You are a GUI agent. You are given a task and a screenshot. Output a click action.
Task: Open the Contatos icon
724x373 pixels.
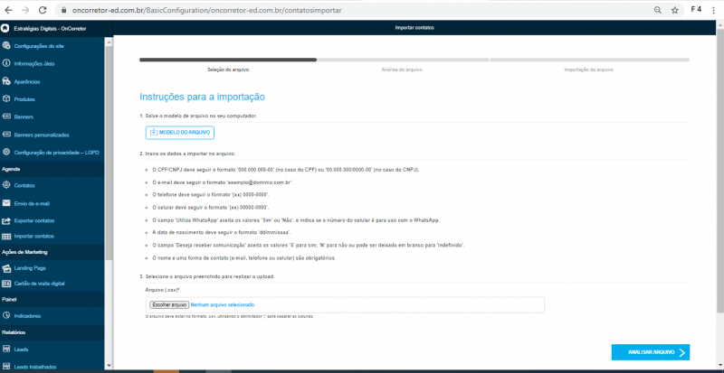(x=6, y=185)
